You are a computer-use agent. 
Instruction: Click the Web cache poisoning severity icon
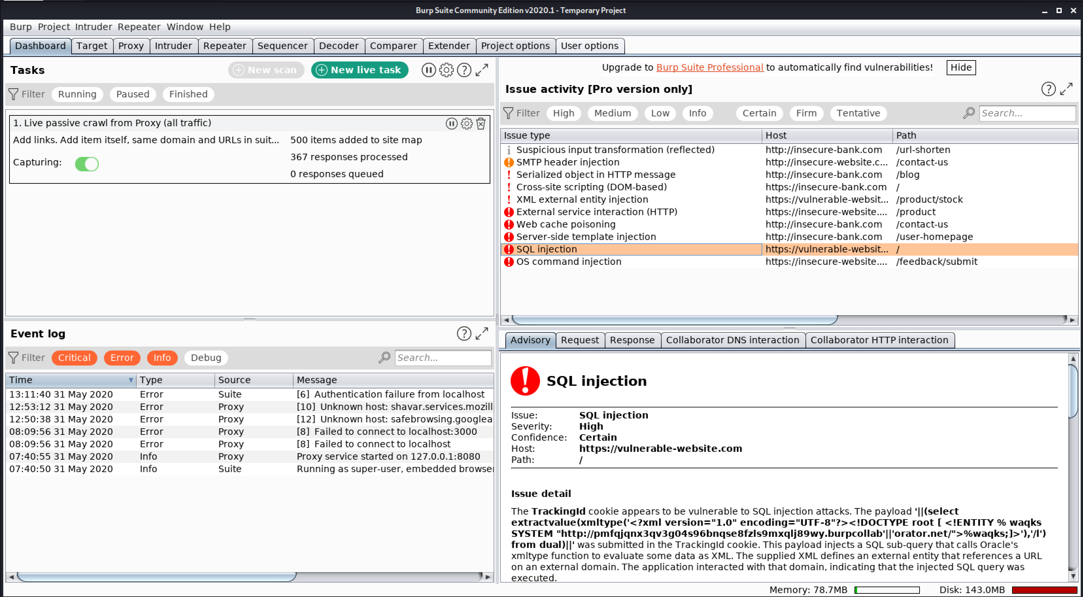[x=509, y=225]
